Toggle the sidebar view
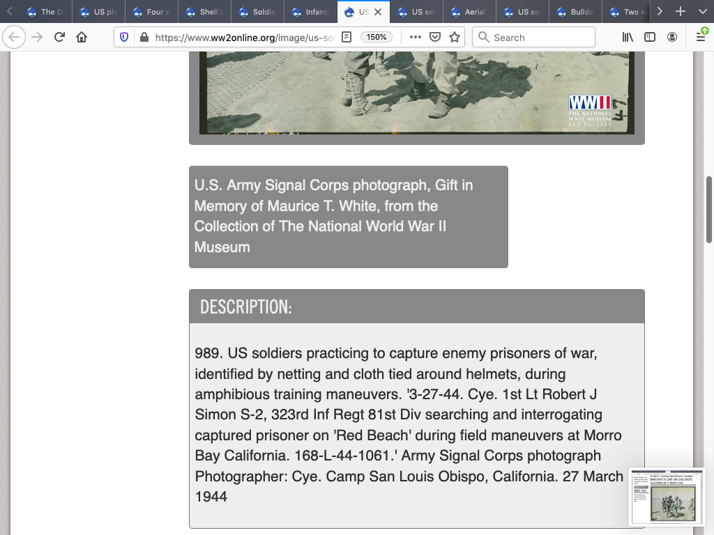This screenshot has height=535, width=714. point(650,38)
